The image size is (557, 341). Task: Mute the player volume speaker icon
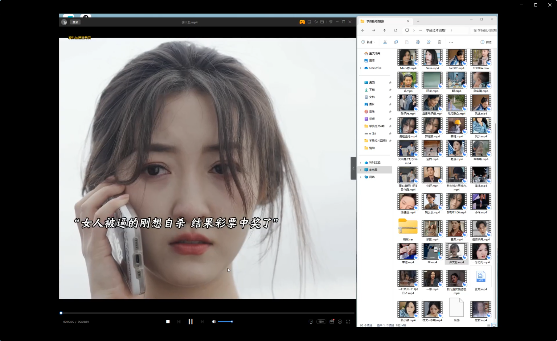[214, 322]
